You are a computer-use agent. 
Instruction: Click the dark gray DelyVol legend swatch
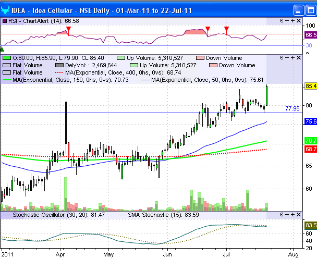click(x=59, y=65)
